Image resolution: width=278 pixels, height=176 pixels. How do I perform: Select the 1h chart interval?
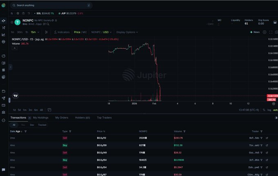(27, 32)
